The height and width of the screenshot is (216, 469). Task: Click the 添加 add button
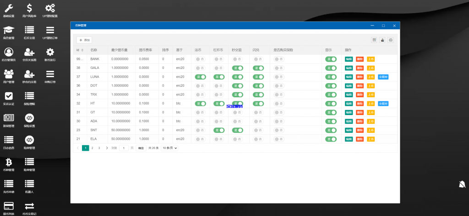tap(84, 40)
